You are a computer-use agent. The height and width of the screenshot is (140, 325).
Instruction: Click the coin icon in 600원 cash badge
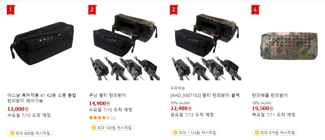coord(12,133)
